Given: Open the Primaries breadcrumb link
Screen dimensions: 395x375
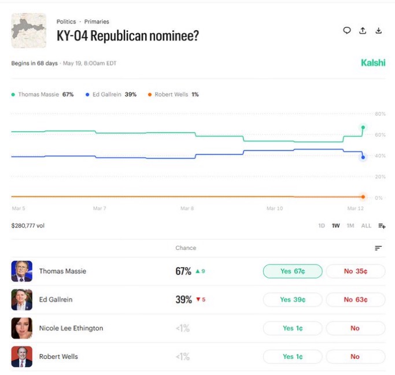Looking at the screenshot, I should [97, 21].
